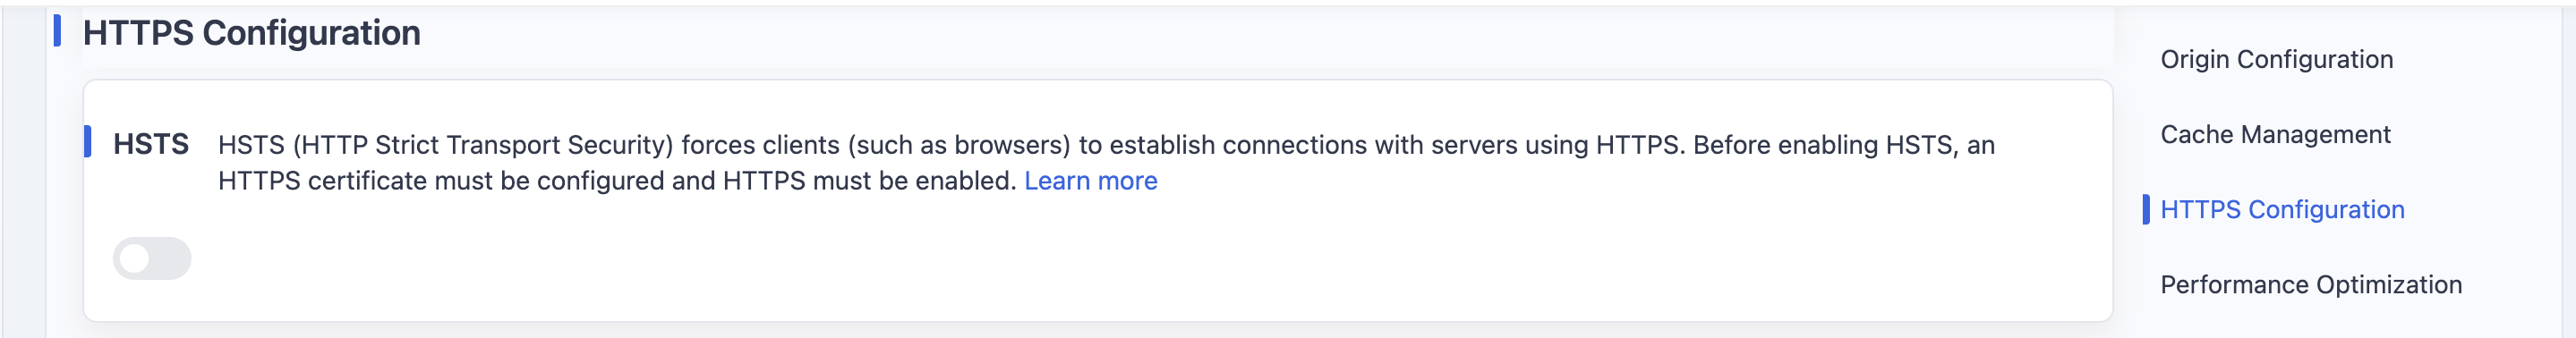Viewport: 2576px width, 338px height.
Task: Click the words "HTTP Strict Transport Security"
Action: click(x=487, y=146)
